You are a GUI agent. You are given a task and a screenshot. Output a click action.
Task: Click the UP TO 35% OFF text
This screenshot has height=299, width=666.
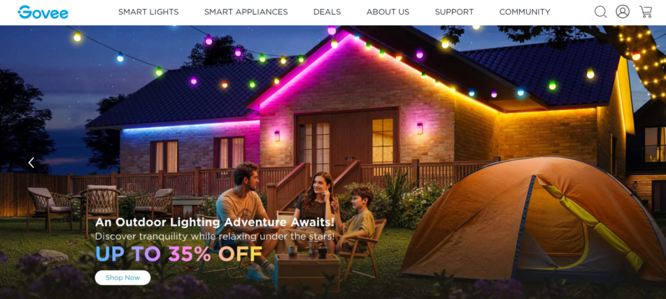(x=178, y=254)
